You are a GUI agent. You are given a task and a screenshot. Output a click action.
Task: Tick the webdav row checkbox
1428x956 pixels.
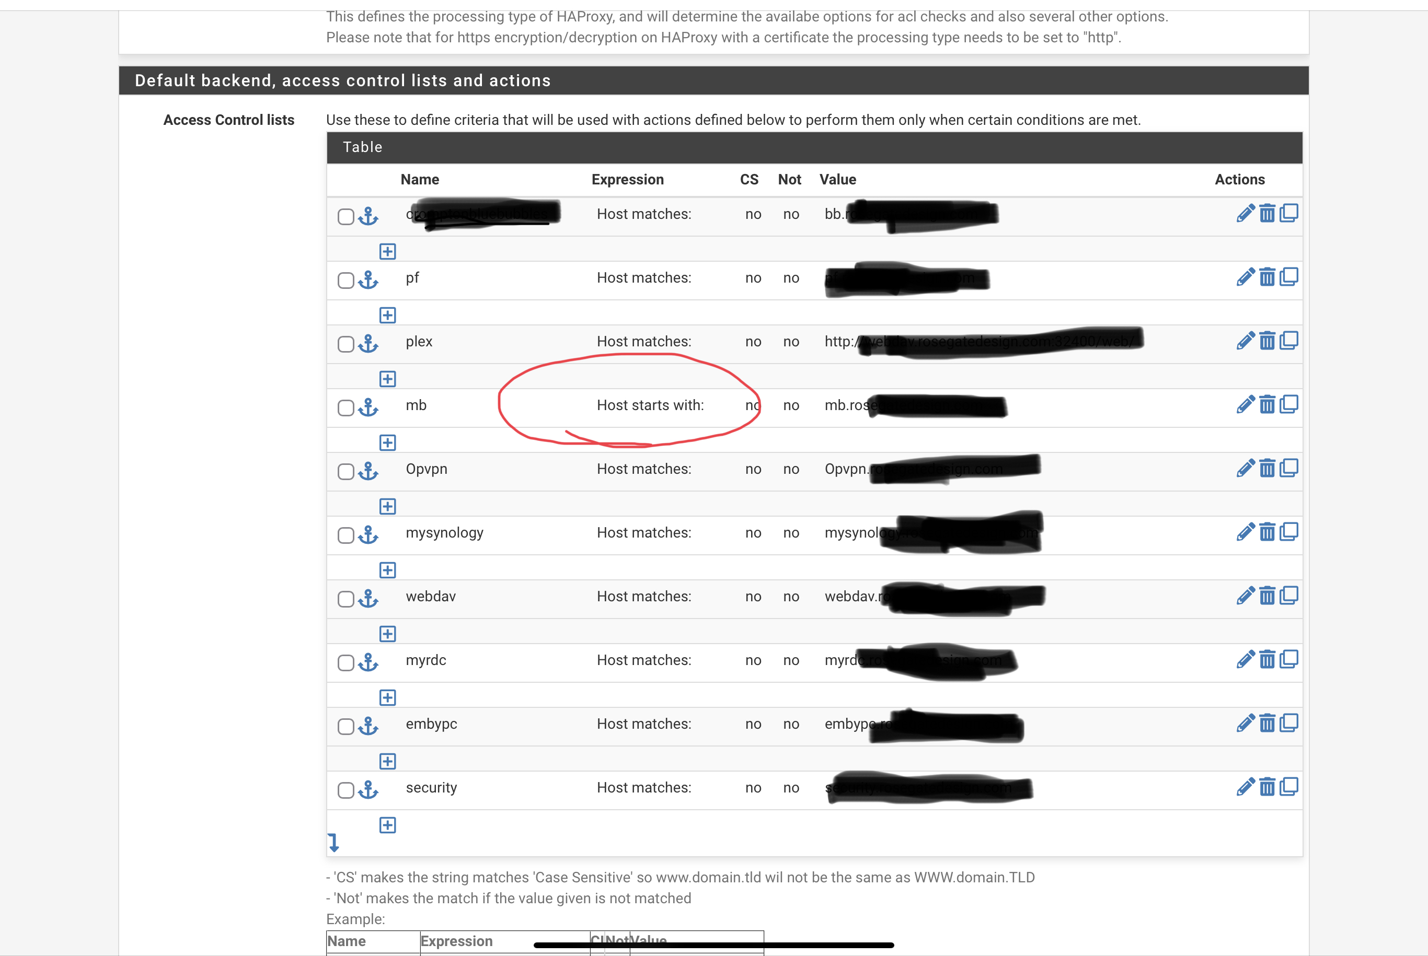tap(346, 599)
